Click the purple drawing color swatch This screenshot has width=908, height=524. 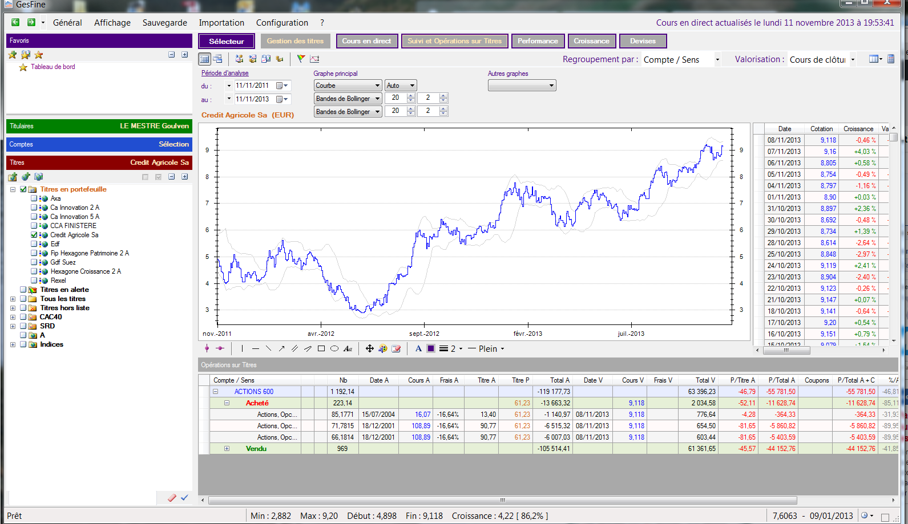pos(431,348)
